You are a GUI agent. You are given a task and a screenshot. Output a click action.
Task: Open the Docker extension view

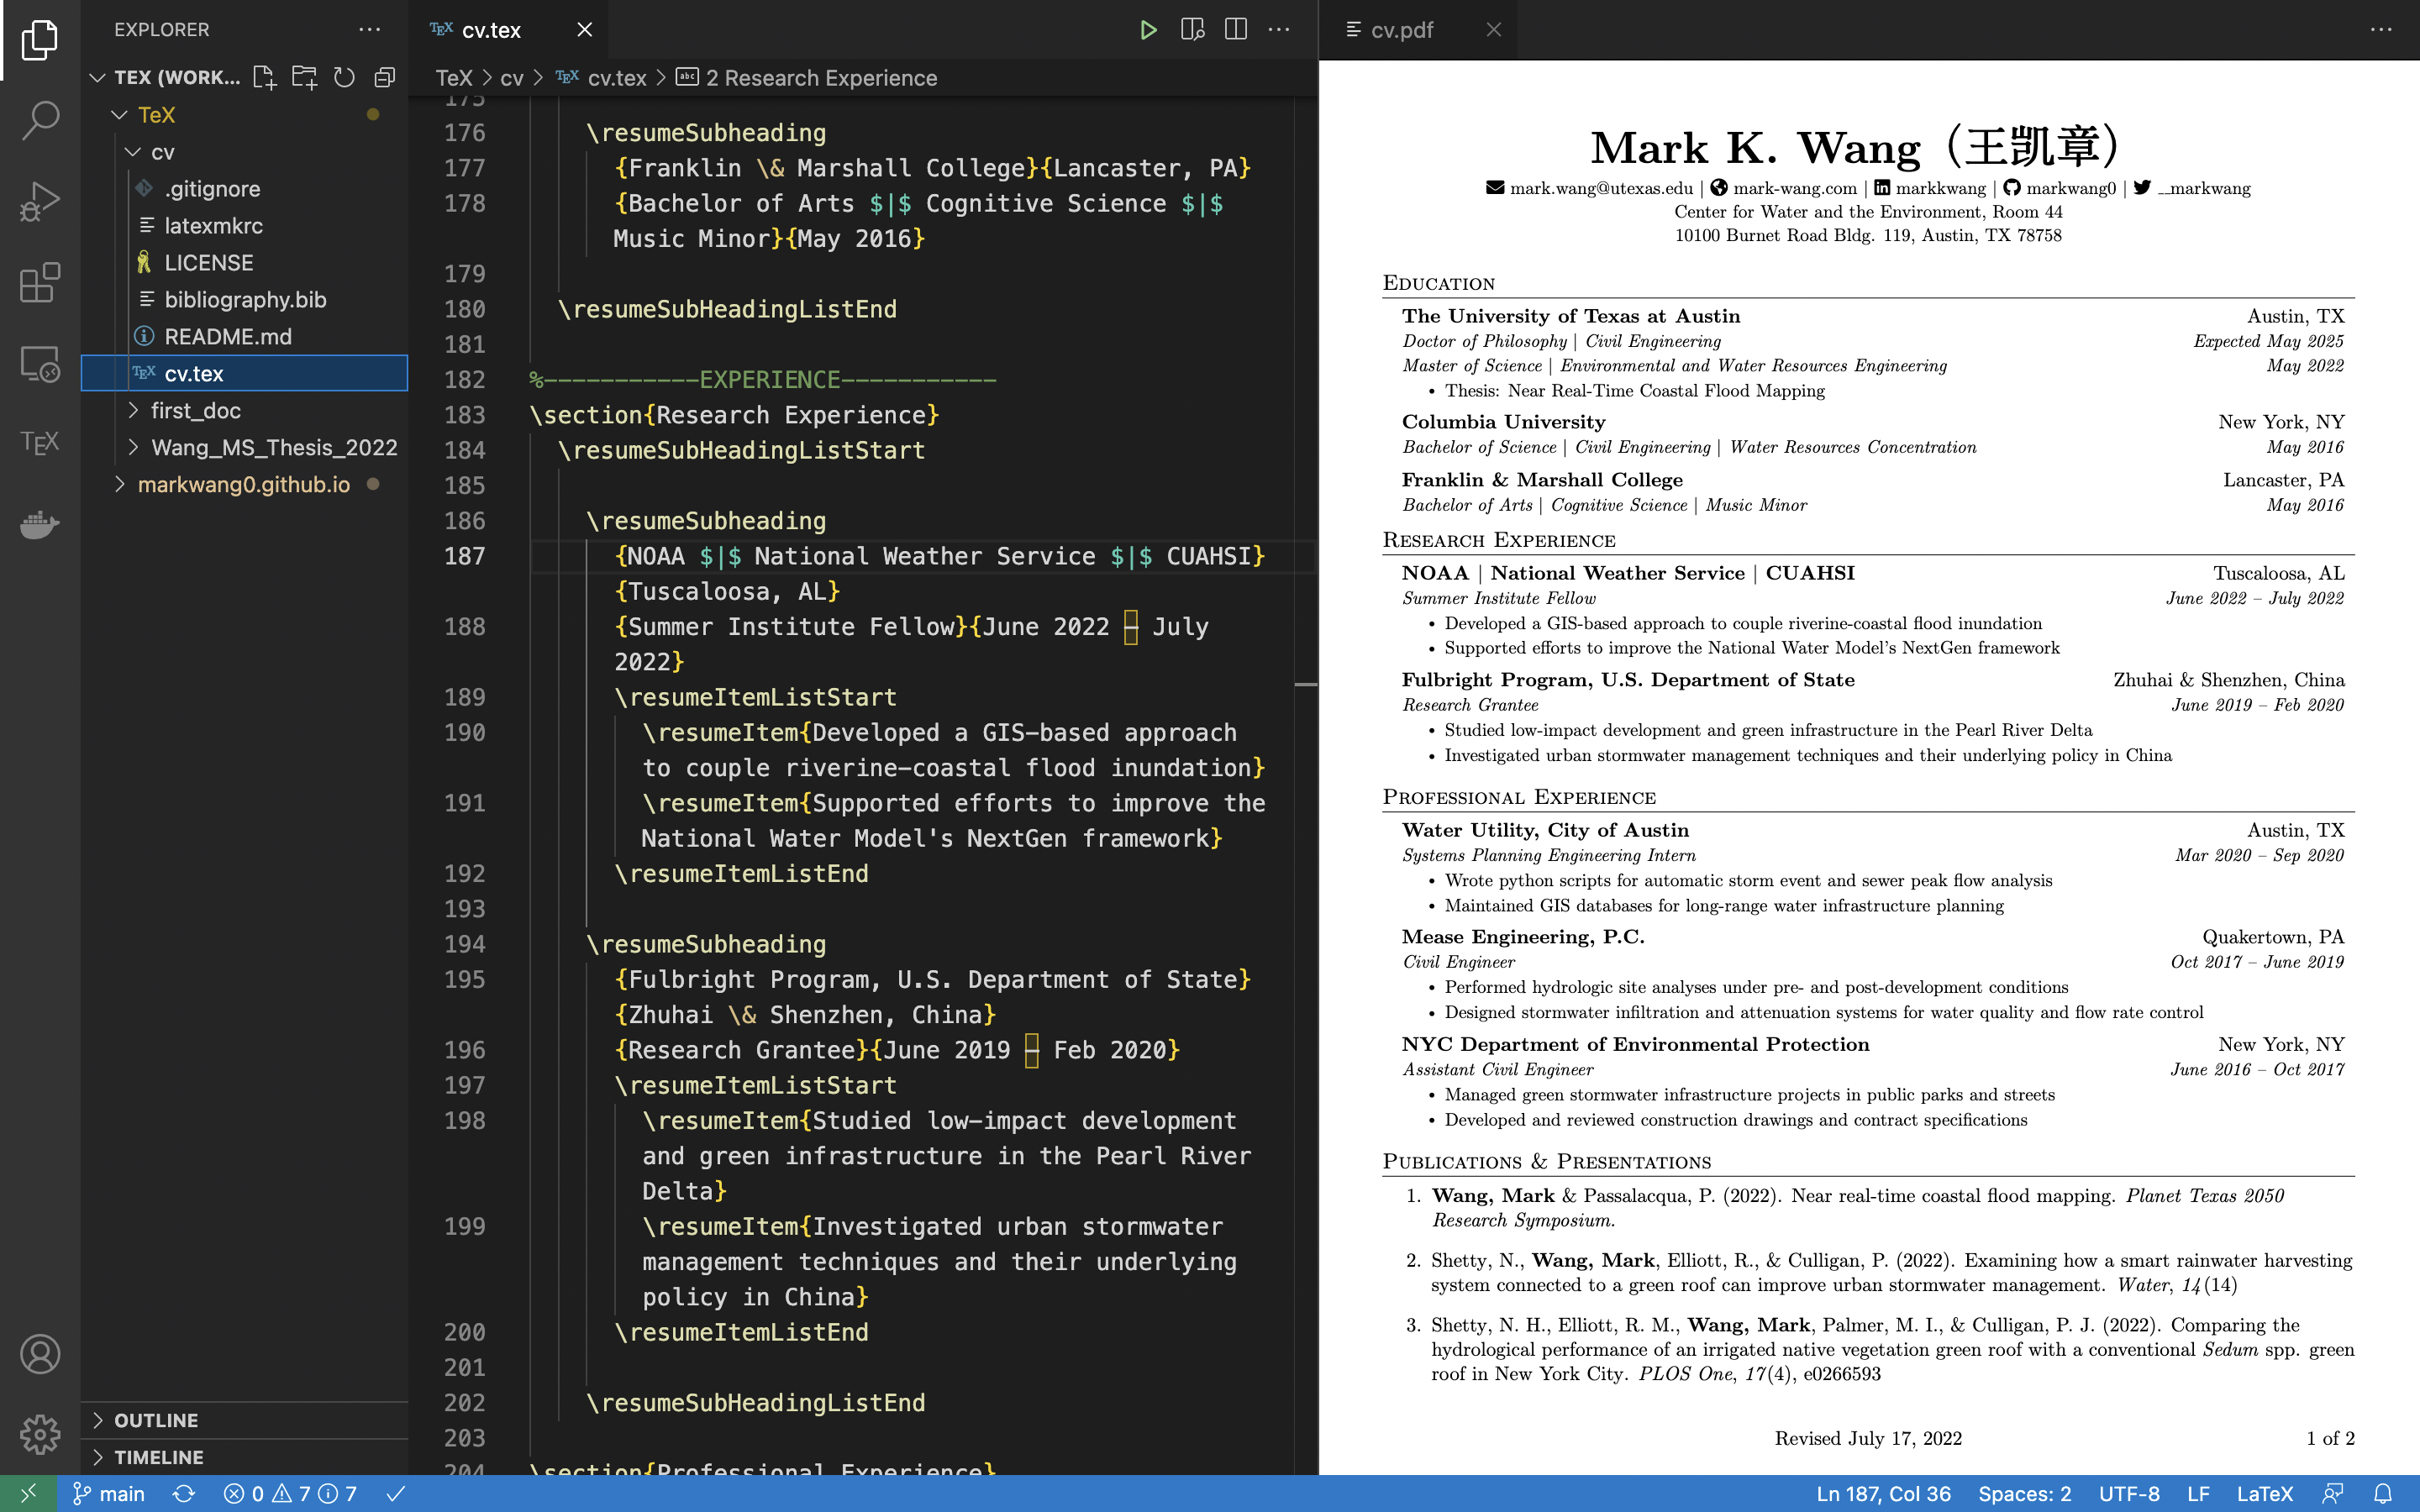coord(39,525)
